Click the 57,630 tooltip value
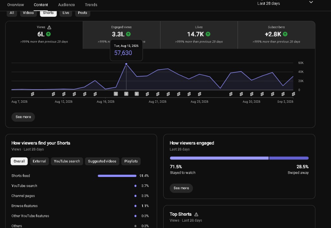The height and width of the screenshot is (228, 331). 123,53
